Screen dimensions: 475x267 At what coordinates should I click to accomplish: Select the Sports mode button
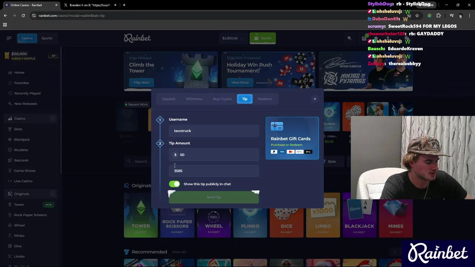pos(47,38)
